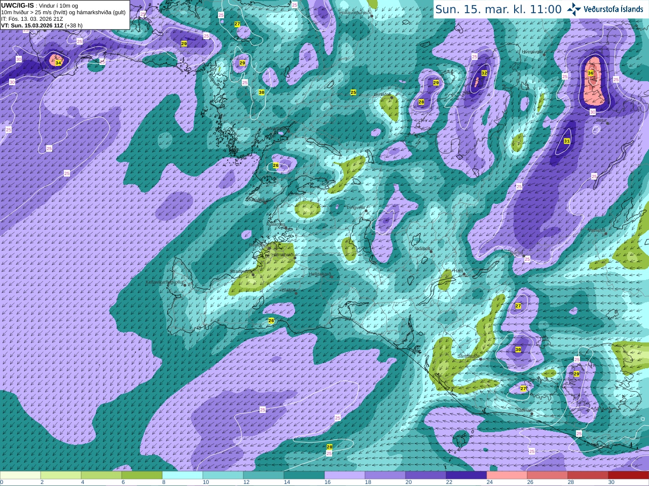Select the 0–2 m/s palest legend swatch
This screenshot has height=486, width=649.
click(20, 475)
